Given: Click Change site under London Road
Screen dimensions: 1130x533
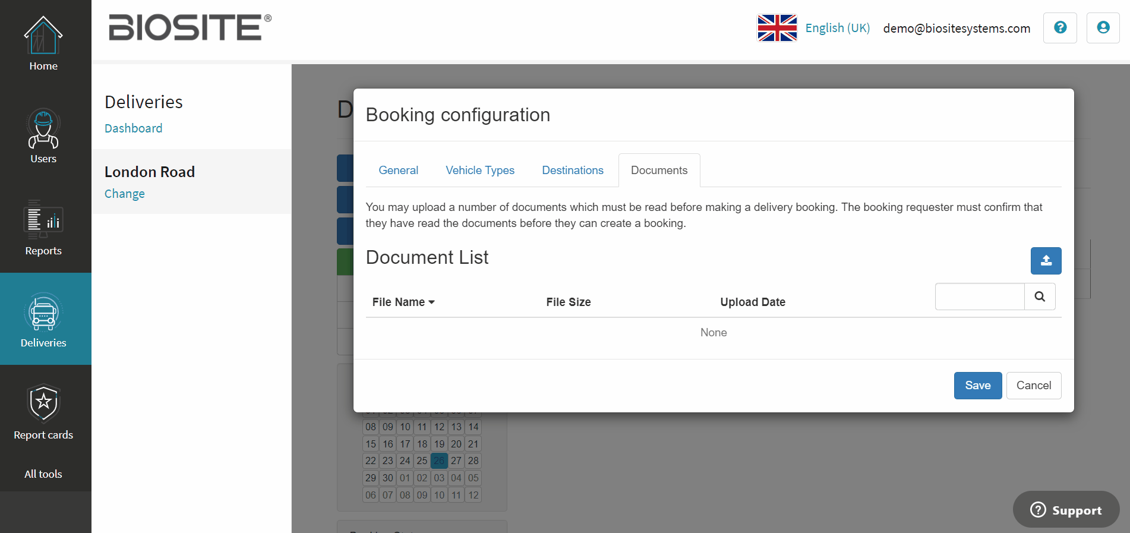Looking at the screenshot, I should click(x=125, y=194).
